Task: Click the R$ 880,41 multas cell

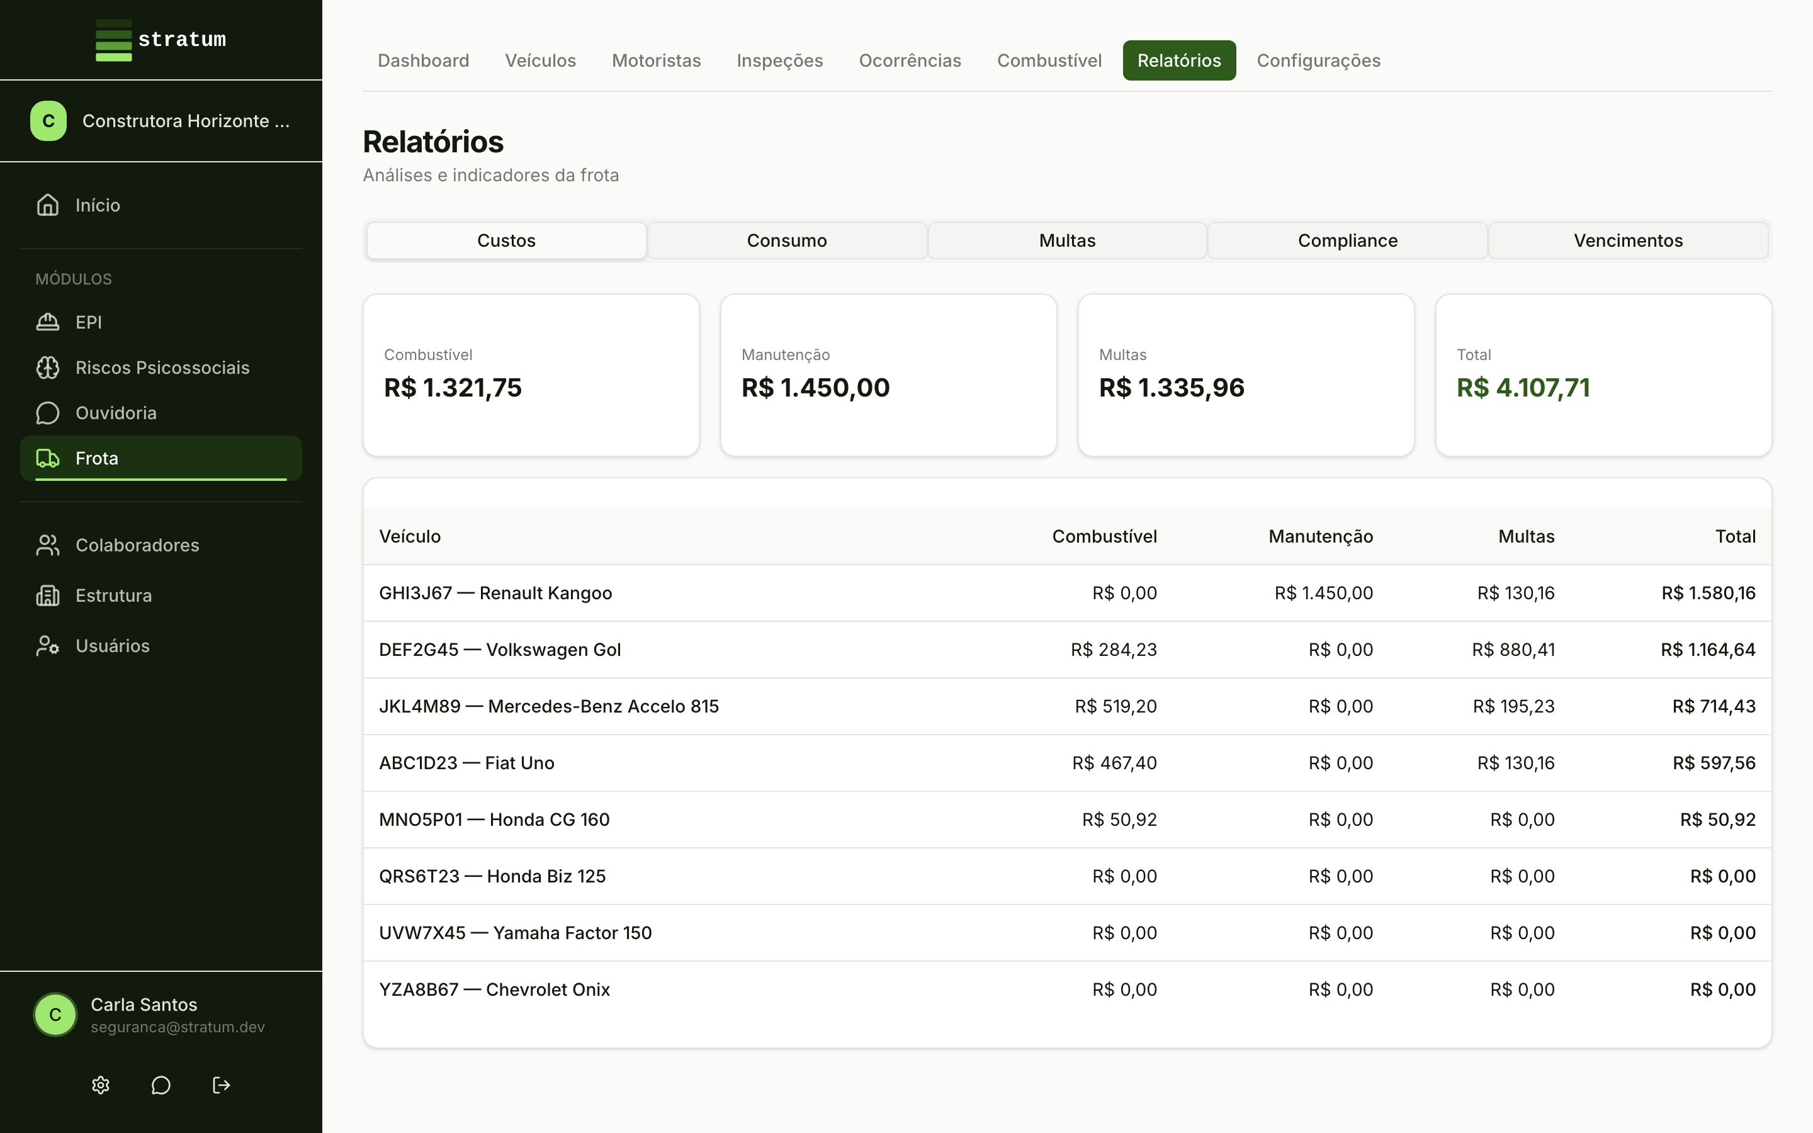Action: [x=1513, y=650]
